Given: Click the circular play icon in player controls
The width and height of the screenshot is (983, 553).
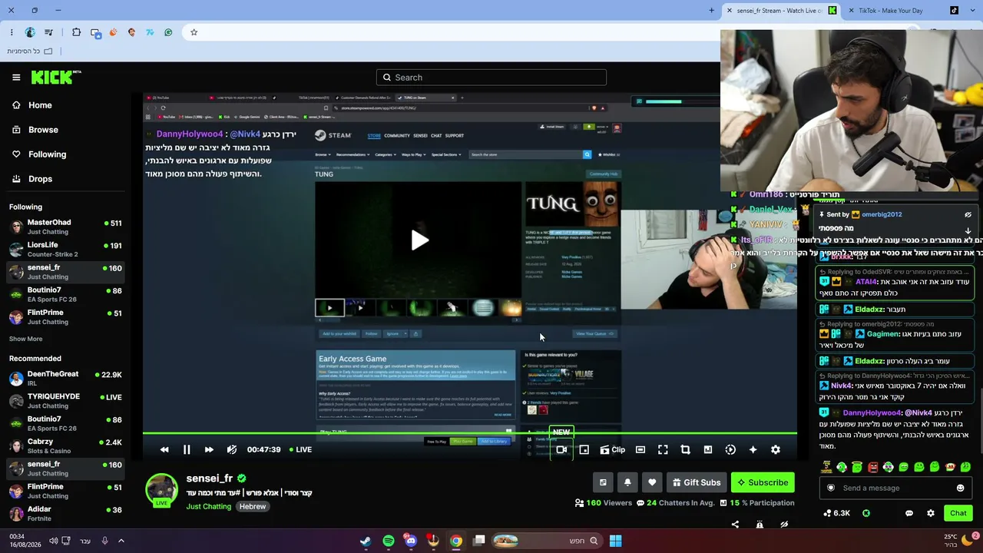Looking at the screenshot, I should click(730, 449).
